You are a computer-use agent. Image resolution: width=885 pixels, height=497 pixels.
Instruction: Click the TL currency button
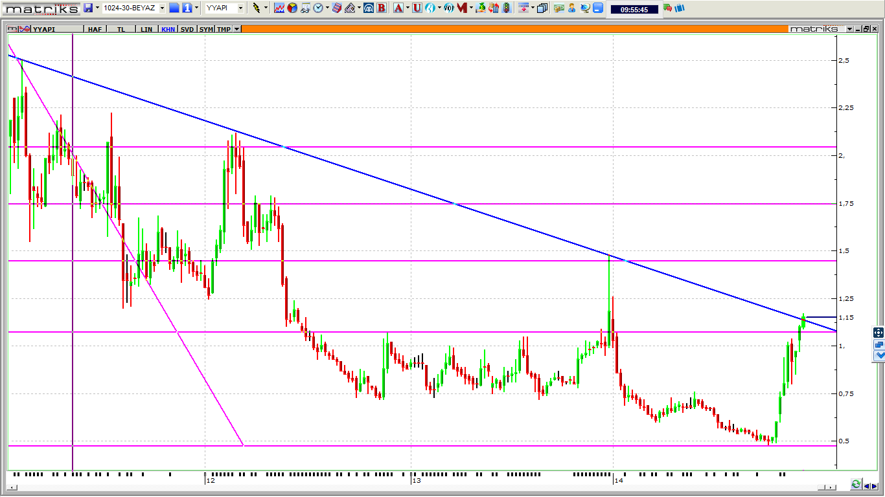point(121,29)
